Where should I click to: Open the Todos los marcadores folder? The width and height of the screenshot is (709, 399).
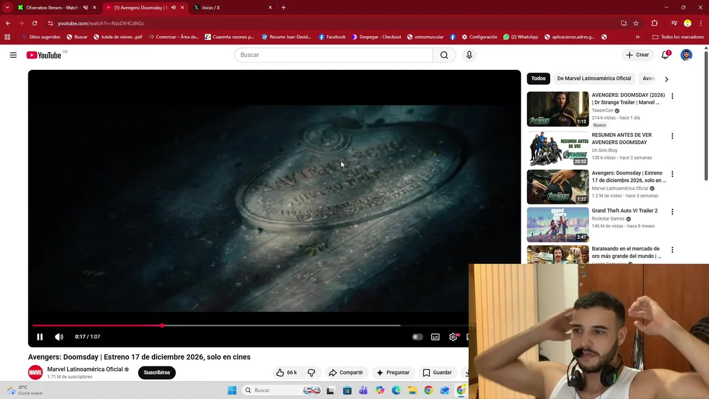677,37
